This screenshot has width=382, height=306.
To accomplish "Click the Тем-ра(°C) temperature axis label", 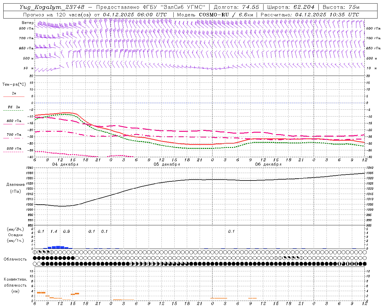I will [14, 85].
